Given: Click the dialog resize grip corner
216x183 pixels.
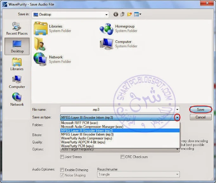Looking at the screenshot, I should click(x=212, y=179).
